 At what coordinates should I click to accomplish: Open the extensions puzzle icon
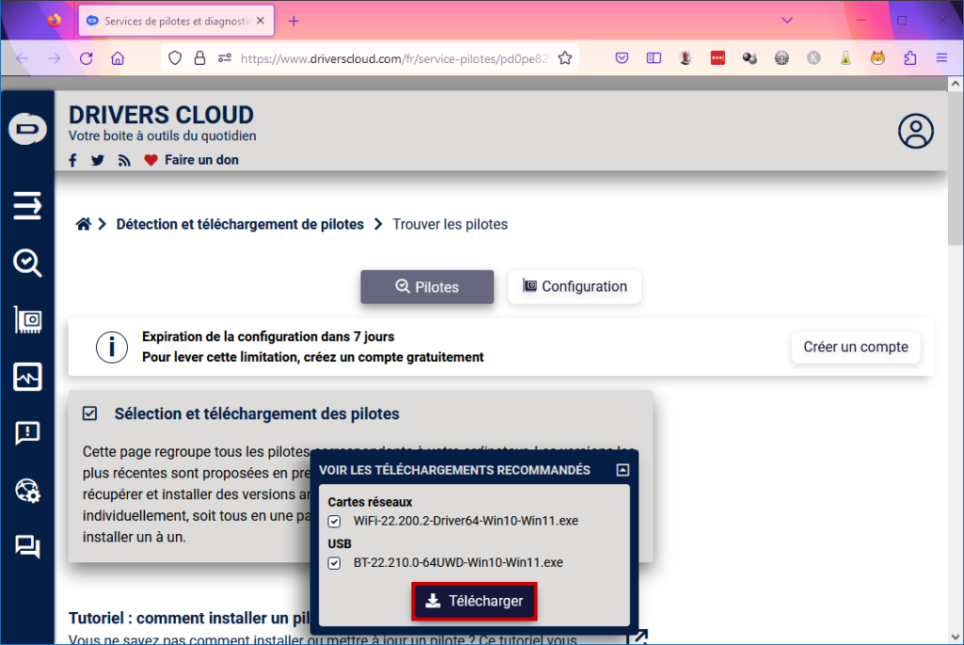click(910, 58)
